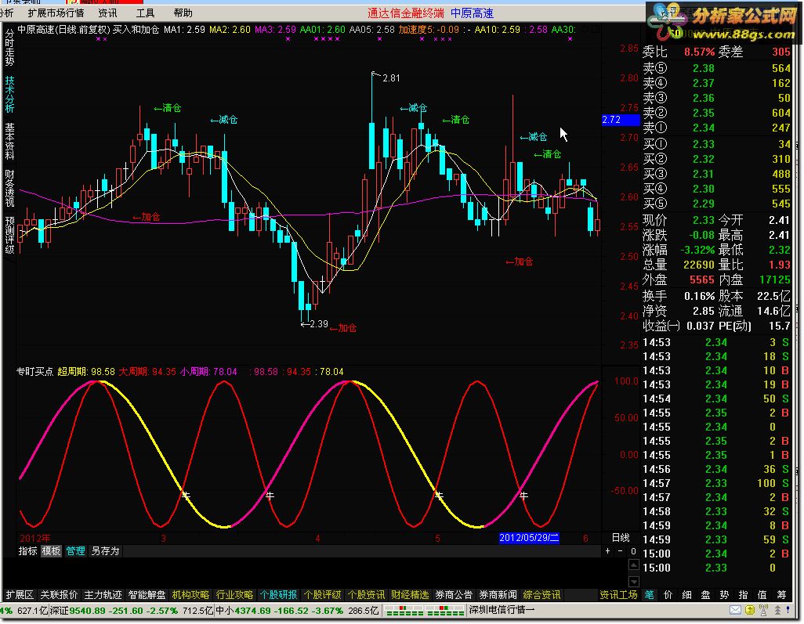Open the 个股研报 bottom tab
This screenshot has height=624, width=804.
coord(278,595)
